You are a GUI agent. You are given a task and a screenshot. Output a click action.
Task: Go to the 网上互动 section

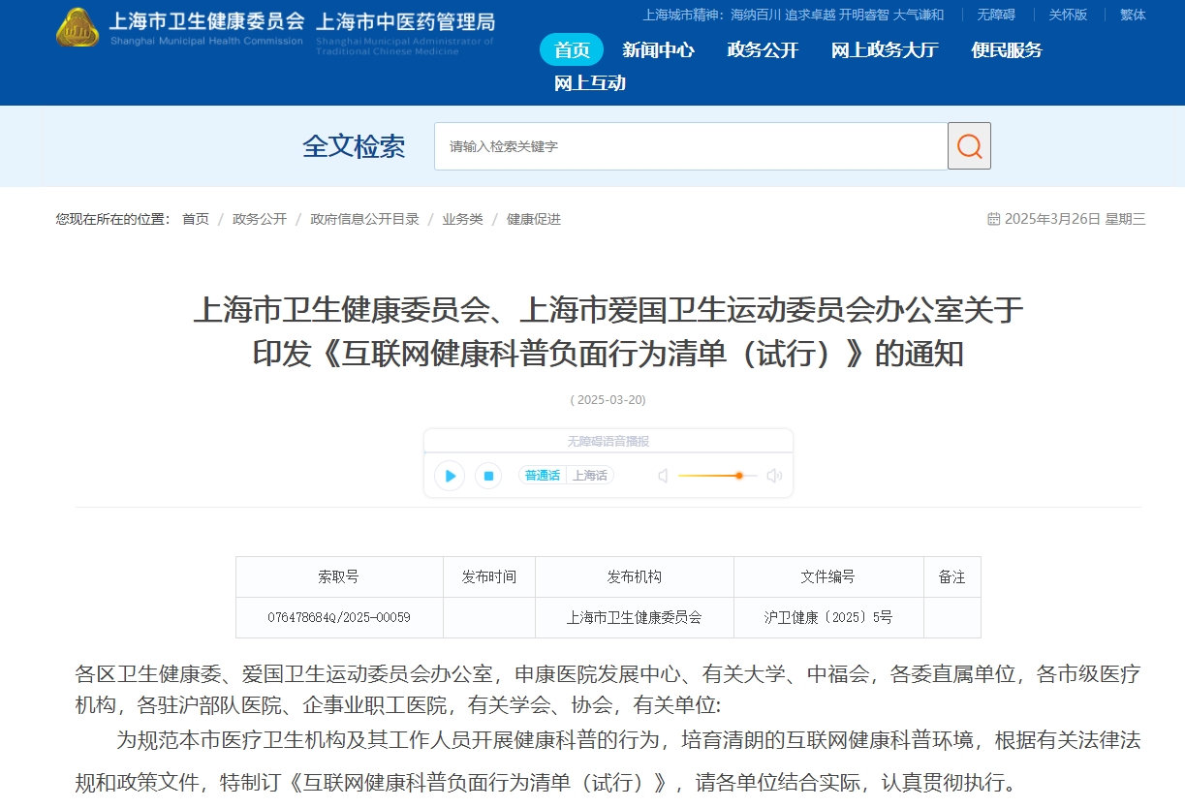tap(590, 83)
